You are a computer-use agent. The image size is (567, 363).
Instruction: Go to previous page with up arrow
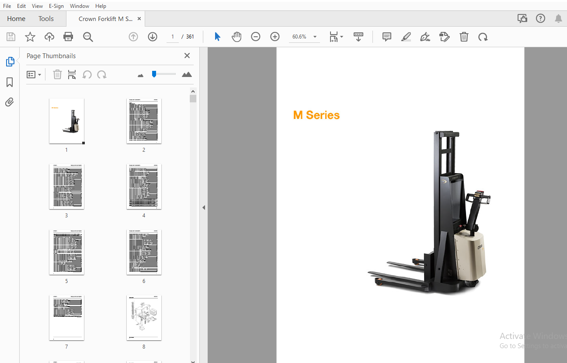133,37
